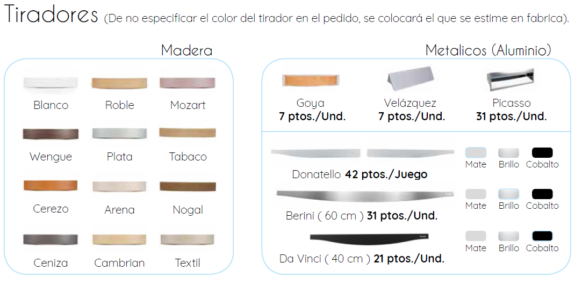
Task: Click the Nogal wood handle
Action: (x=188, y=186)
